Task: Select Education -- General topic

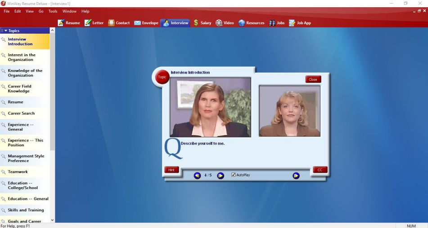Action: tap(25, 199)
